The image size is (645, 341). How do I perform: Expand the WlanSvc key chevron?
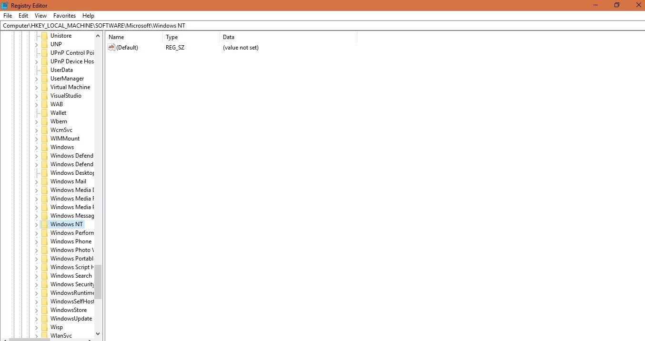(x=36, y=336)
